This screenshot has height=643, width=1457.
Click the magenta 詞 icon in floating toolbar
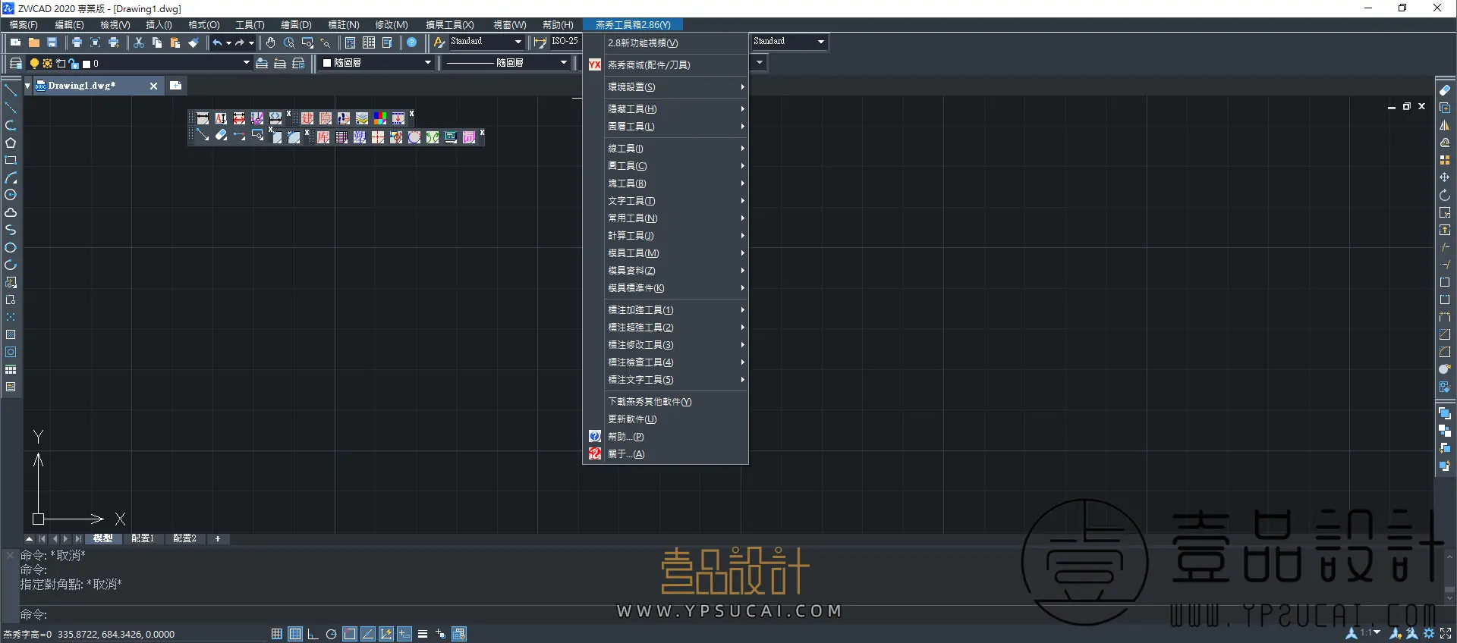click(x=469, y=137)
